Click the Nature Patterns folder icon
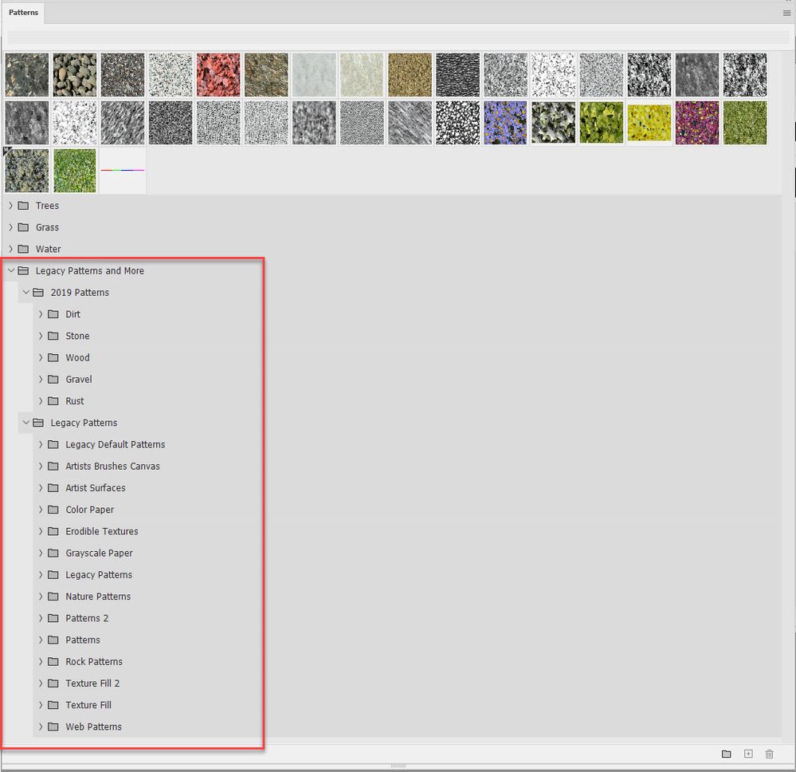 coord(53,597)
